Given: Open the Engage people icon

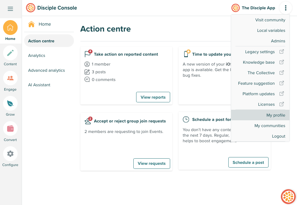Looking at the screenshot, I should [10, 78].
